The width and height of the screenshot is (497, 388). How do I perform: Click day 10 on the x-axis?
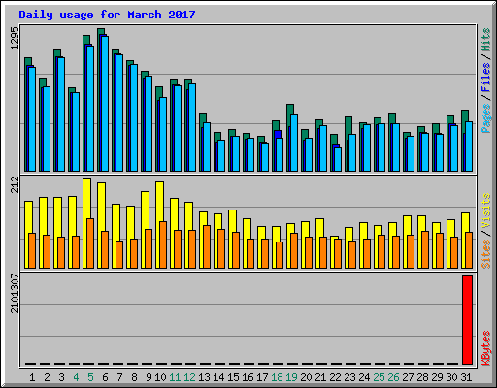(x=160, y=377)
